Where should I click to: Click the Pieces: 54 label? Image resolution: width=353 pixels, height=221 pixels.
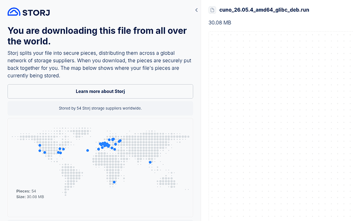pyautogui.click(x=26, y=191)
